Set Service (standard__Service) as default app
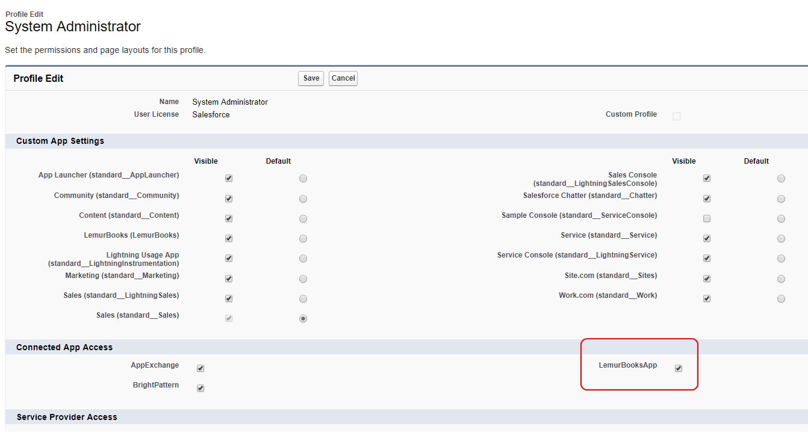The image size is (808, 432). (781, 238)
